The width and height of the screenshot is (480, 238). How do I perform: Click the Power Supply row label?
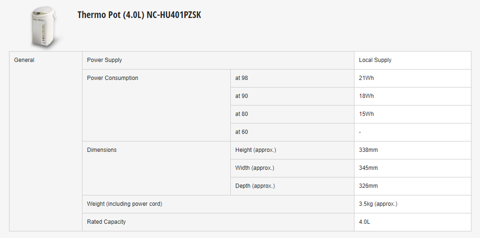(x=105, y=60)
